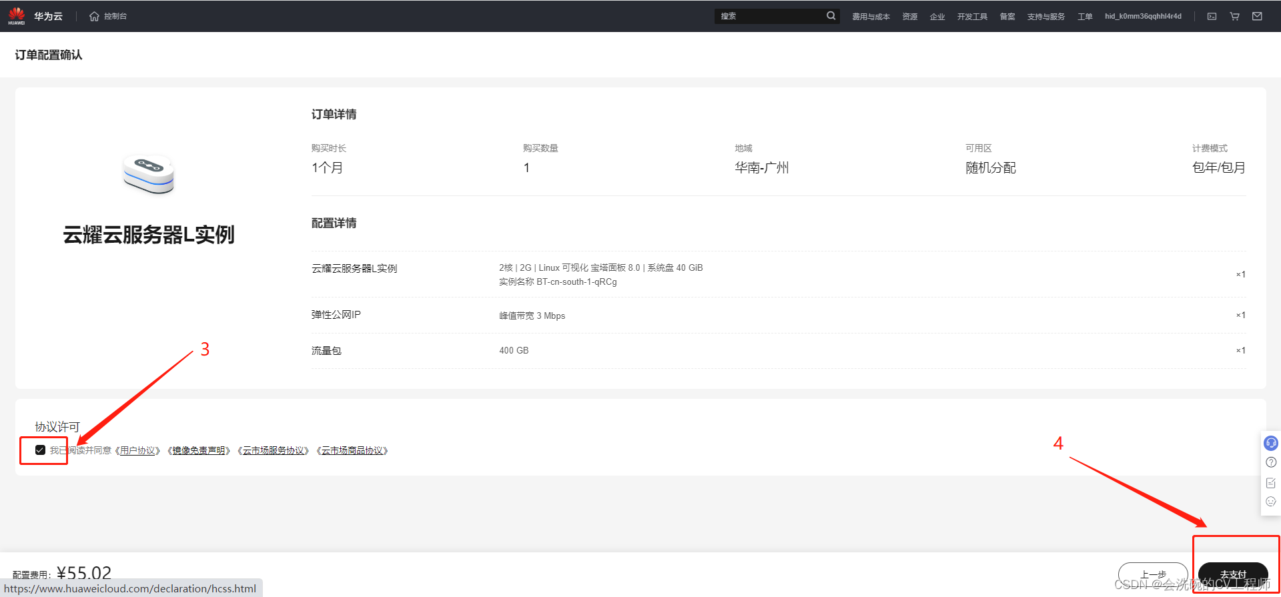Click the 峰值带宽 3 Mbps value
1281x597 pixels.
532,316
